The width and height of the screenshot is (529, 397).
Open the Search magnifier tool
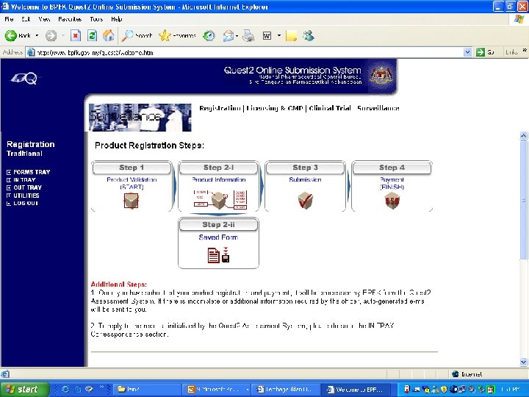(137, 35)
